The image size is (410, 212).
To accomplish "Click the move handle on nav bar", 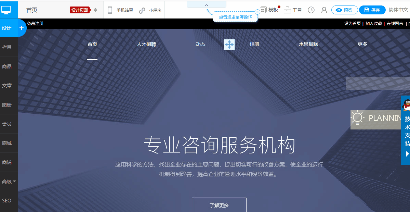I will point(229,45).
